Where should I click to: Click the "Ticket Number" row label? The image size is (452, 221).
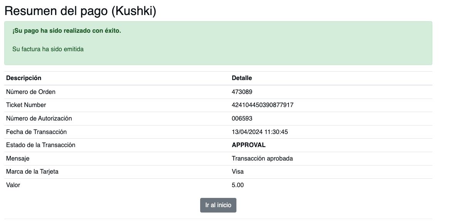(x=26, y=105)
